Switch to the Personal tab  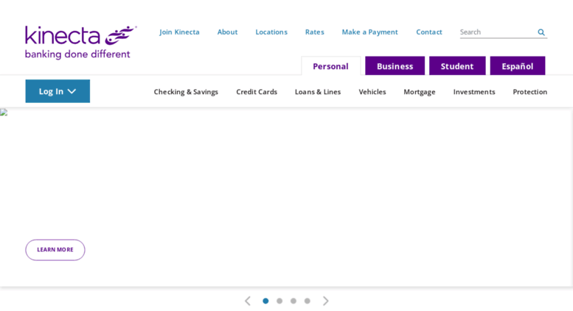point(330,66)
